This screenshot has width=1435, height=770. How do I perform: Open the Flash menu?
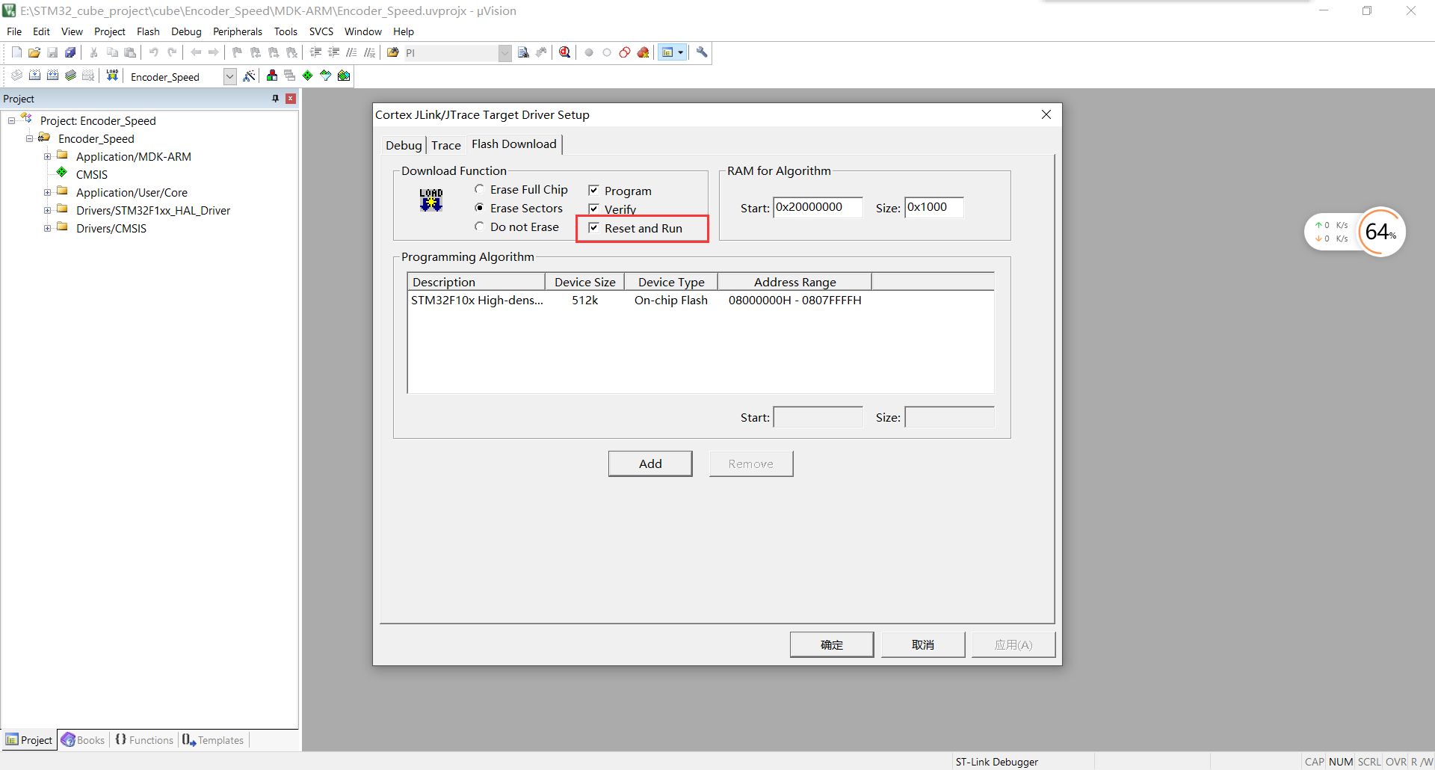pyautogui.click(x=148, y=31)
